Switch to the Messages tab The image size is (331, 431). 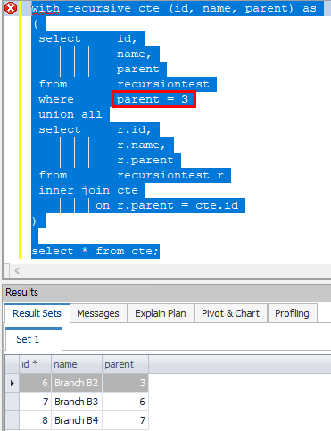coord(98,313)
